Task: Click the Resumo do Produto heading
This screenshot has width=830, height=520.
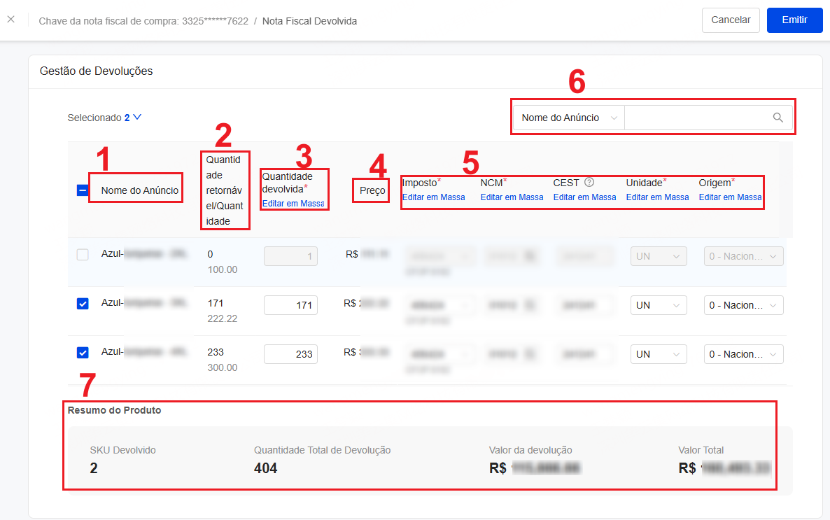Action: point(114,410)
